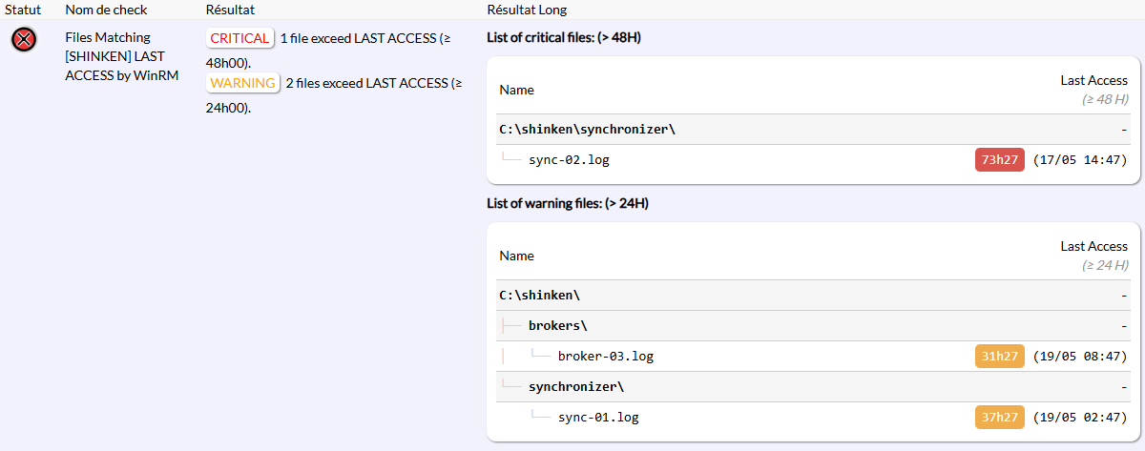The width and height of the screenshot is (1145, 451).
Task: Click the sync-01.log file entry
Action: coord(598,418)
